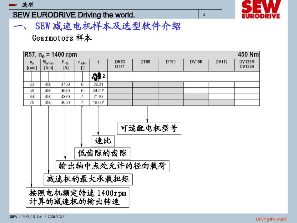Click ratio value 24.99*
This screenshot has height=223, width=297.
pyautogui.click(x=98, y=91)
